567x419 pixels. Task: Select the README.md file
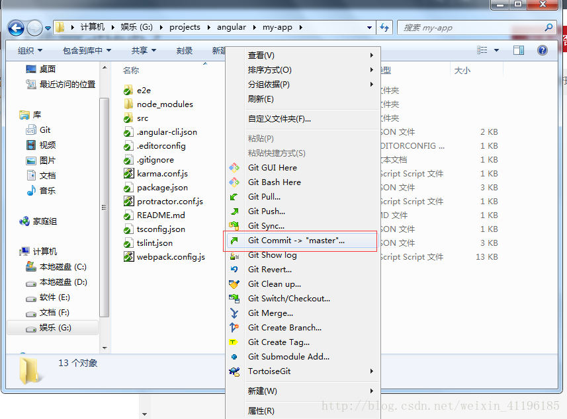pos(154,215)
